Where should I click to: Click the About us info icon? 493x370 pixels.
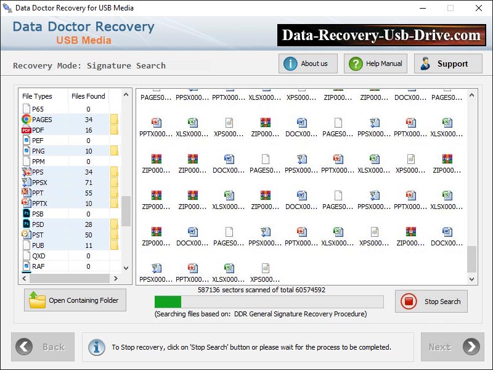[290, 63]
